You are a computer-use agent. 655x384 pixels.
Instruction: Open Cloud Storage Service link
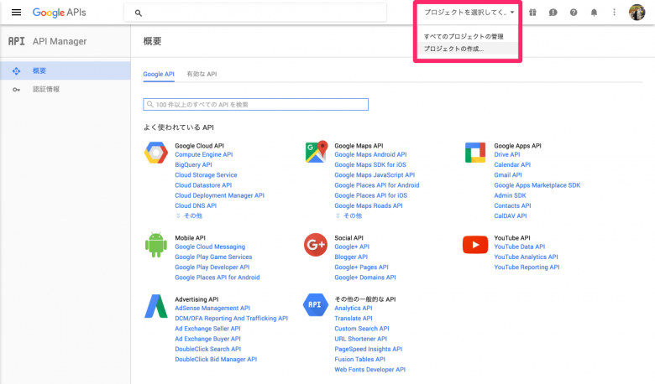coord(206,175)
